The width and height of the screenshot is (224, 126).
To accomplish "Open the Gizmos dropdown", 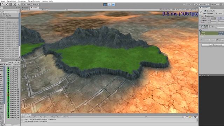I will click(x=194, y=10).
